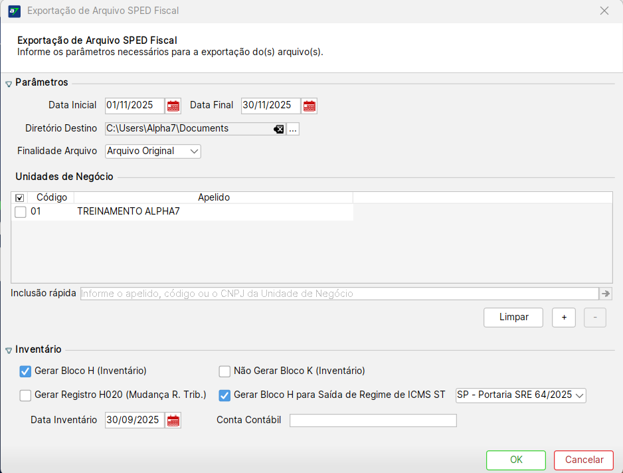Viewport: 623px width, 473px height.
Task: Sort by the Apelido column header
Action: coord(213,198)
